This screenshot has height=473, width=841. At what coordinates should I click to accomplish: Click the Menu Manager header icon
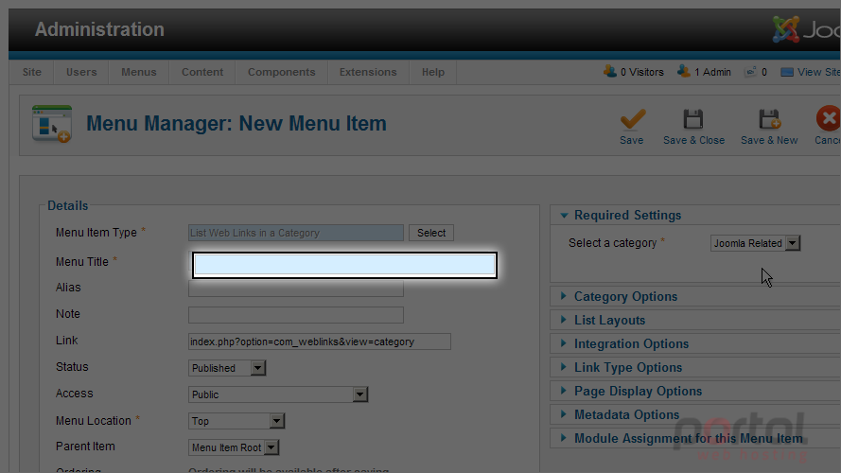tap(51, 124)
